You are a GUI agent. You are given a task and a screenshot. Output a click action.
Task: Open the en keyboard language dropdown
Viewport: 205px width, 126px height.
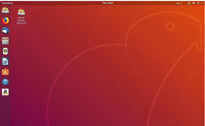pyautogui.click(x=180, y=3)
